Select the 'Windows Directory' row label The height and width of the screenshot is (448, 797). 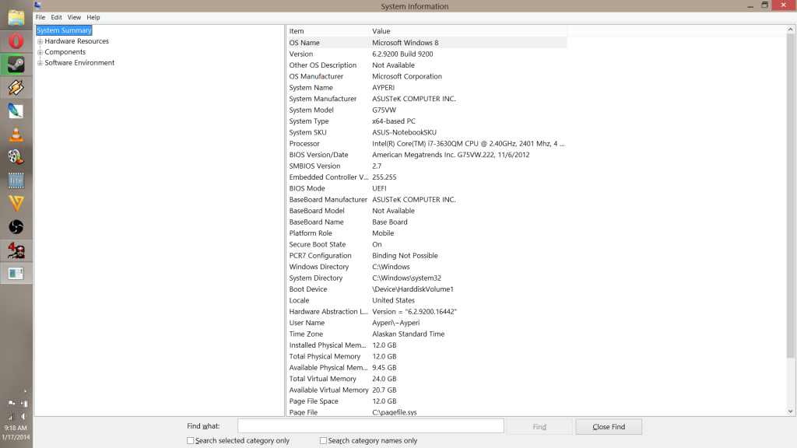[318, 267]
